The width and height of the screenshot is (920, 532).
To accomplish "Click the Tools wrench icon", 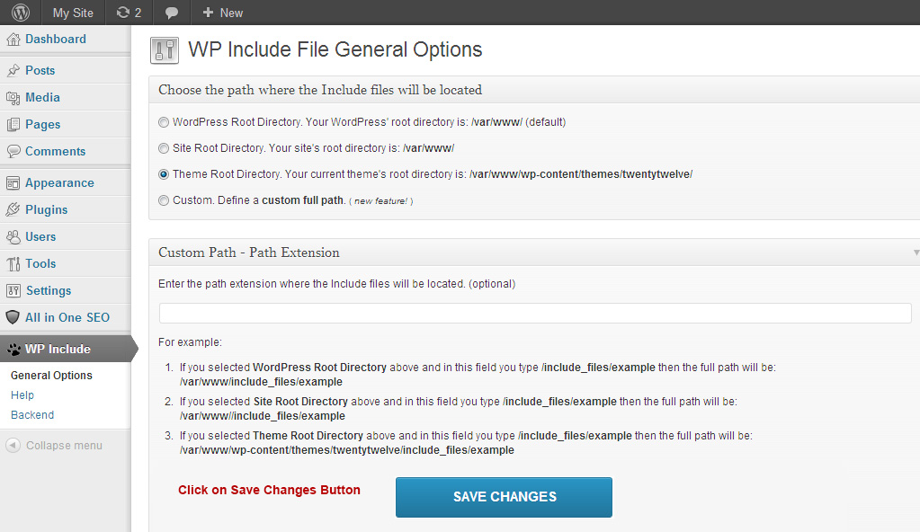I will [x=13, y=264].
